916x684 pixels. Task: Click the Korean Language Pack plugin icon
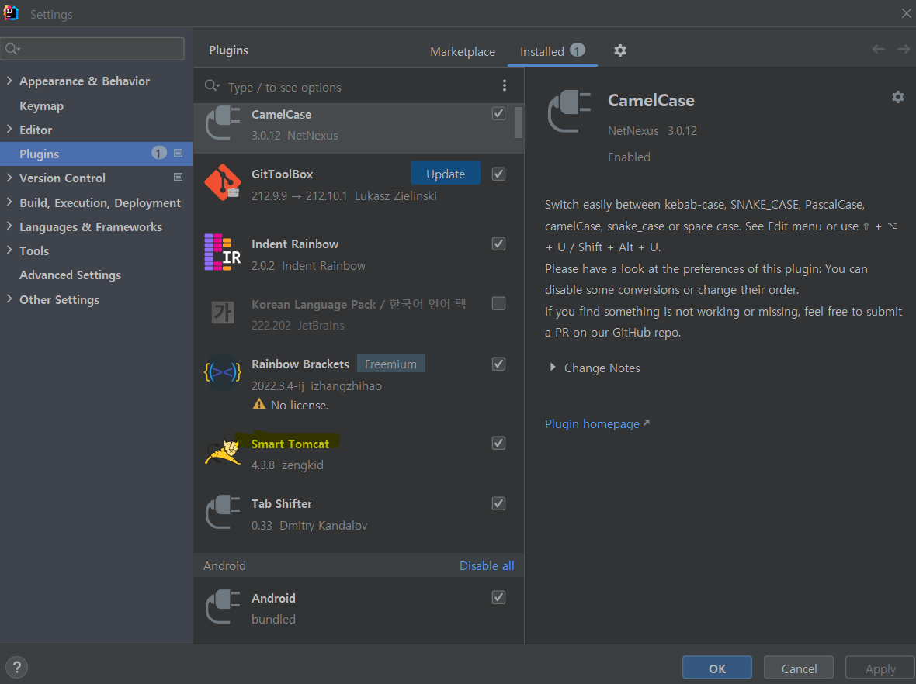point(223,313)
